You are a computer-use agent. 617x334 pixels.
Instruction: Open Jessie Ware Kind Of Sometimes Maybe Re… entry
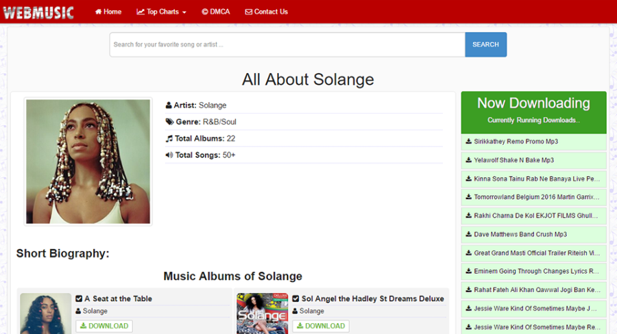tap(533, 327)
